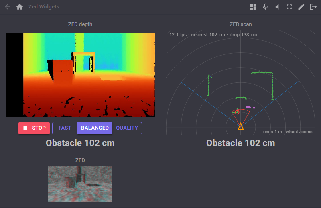Click 'Obstacle 102 cm' under ZED scan
Screen dimensions: 321x208
coord(241,143)
